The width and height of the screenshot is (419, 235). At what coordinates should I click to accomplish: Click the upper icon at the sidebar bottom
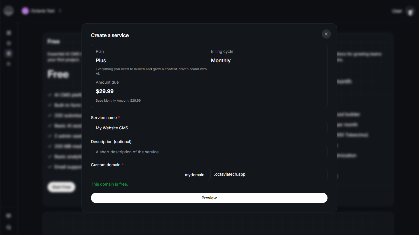click(x=9, y=216)
